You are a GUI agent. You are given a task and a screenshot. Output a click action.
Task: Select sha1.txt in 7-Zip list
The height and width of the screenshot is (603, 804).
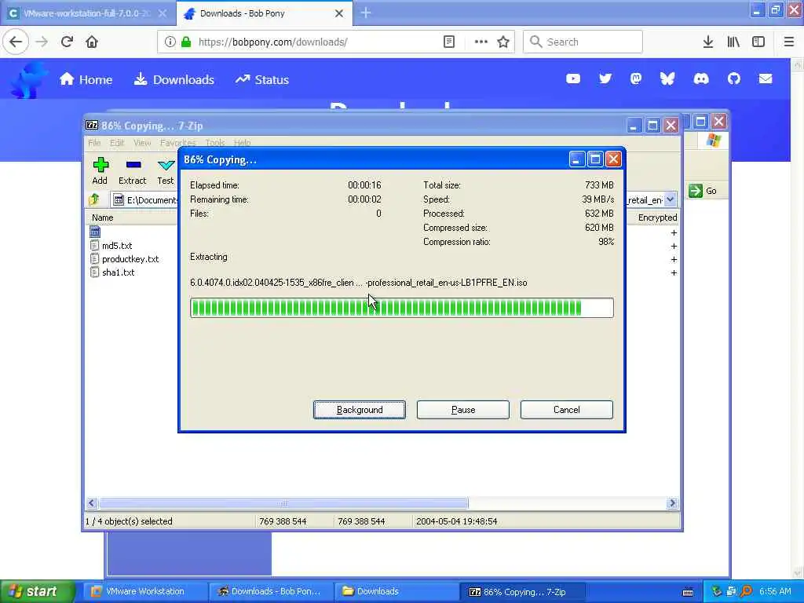119,272
